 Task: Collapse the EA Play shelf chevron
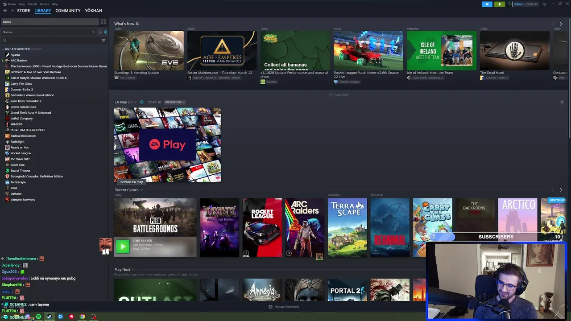[562, 102]
